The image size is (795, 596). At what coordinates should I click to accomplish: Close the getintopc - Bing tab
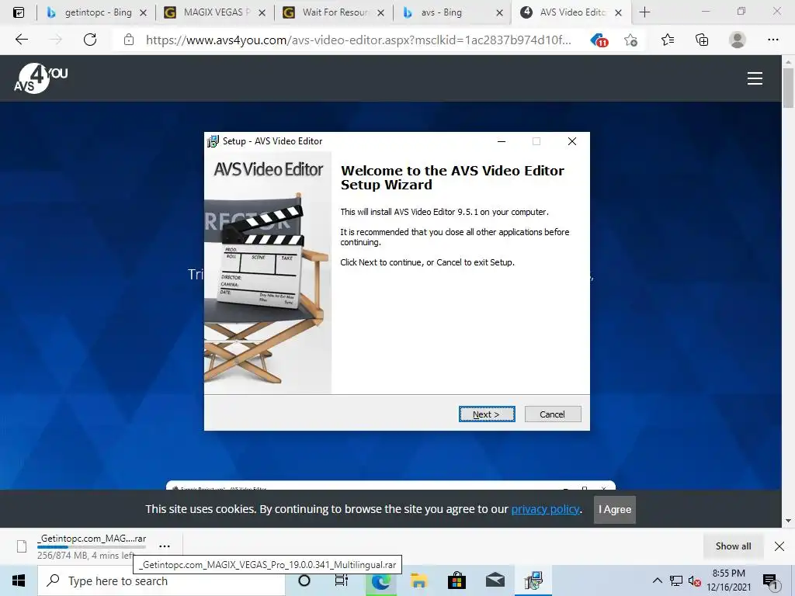[x=143, y=12]
